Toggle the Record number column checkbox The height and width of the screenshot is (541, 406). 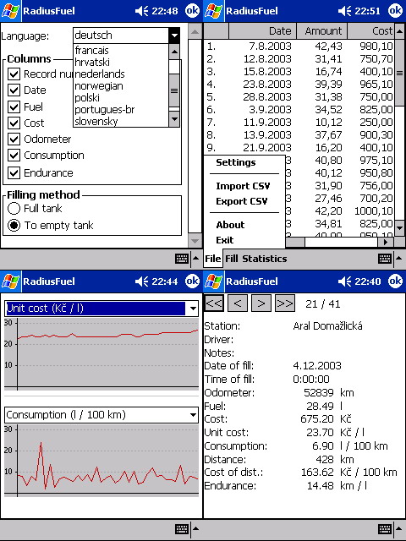14,74
